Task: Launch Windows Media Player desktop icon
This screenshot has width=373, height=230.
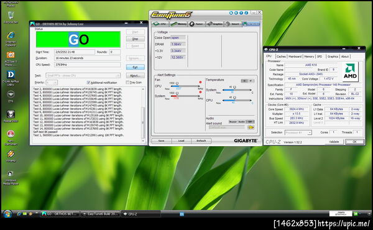Action: coord(11,177)
